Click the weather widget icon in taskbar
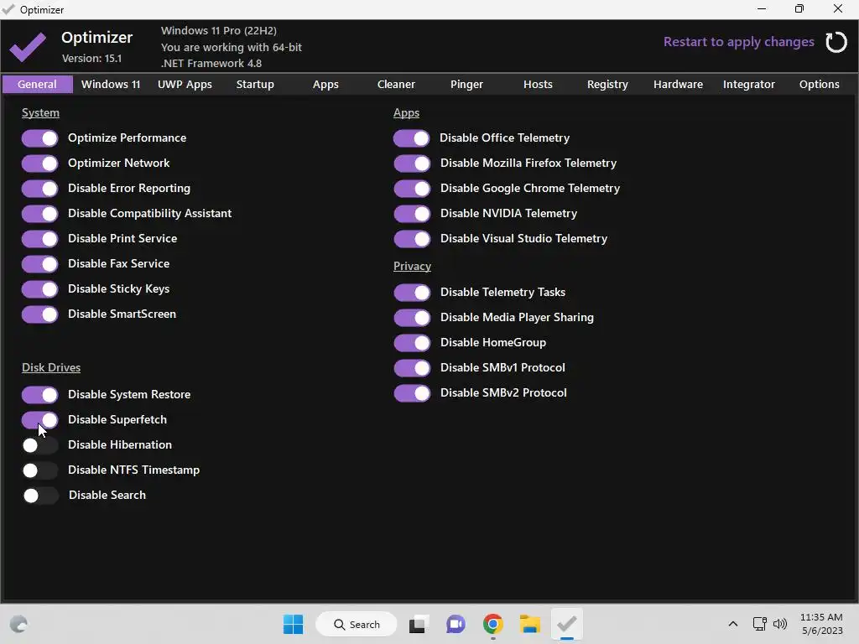The height and width of the screenshot is (644, 859). tap(18, 624)
